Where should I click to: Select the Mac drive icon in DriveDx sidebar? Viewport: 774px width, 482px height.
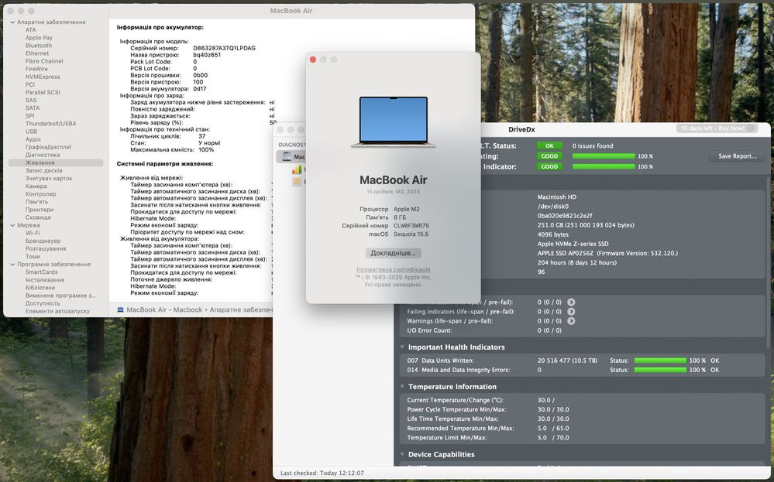[286, 157]
